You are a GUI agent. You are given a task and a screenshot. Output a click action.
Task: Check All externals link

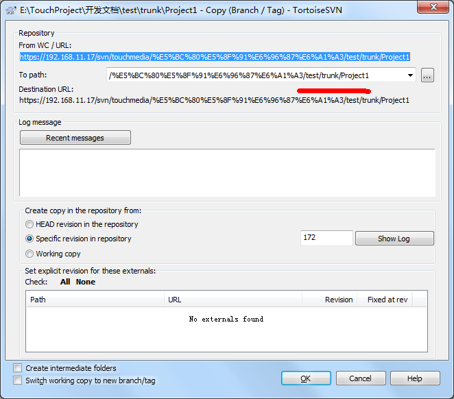(65, 282)
